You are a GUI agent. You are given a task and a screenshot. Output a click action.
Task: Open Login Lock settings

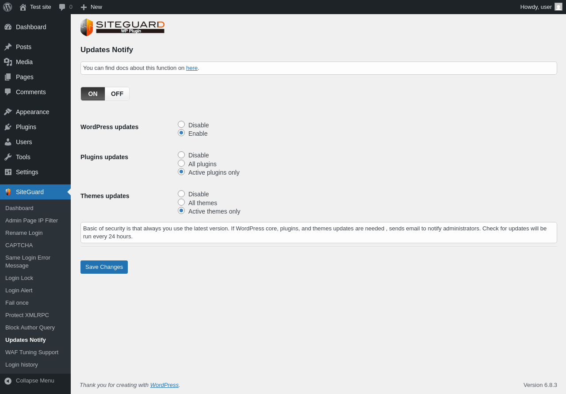pyautogui.click(x=35, y=278)
